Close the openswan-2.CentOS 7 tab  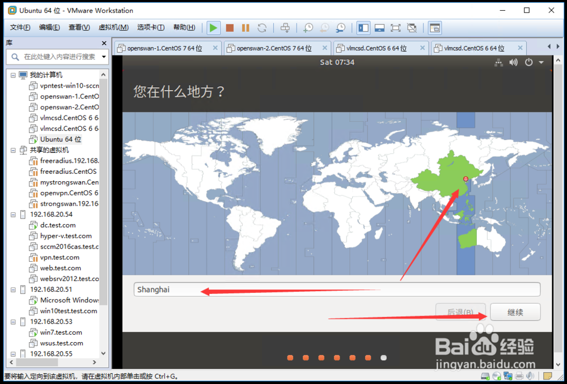[x=325, y=48]
